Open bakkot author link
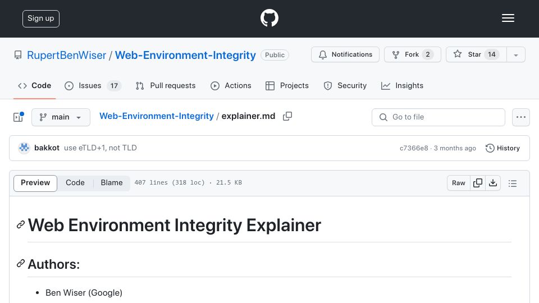The width and height of the screenshot is (539, 303). click(47, 148)
